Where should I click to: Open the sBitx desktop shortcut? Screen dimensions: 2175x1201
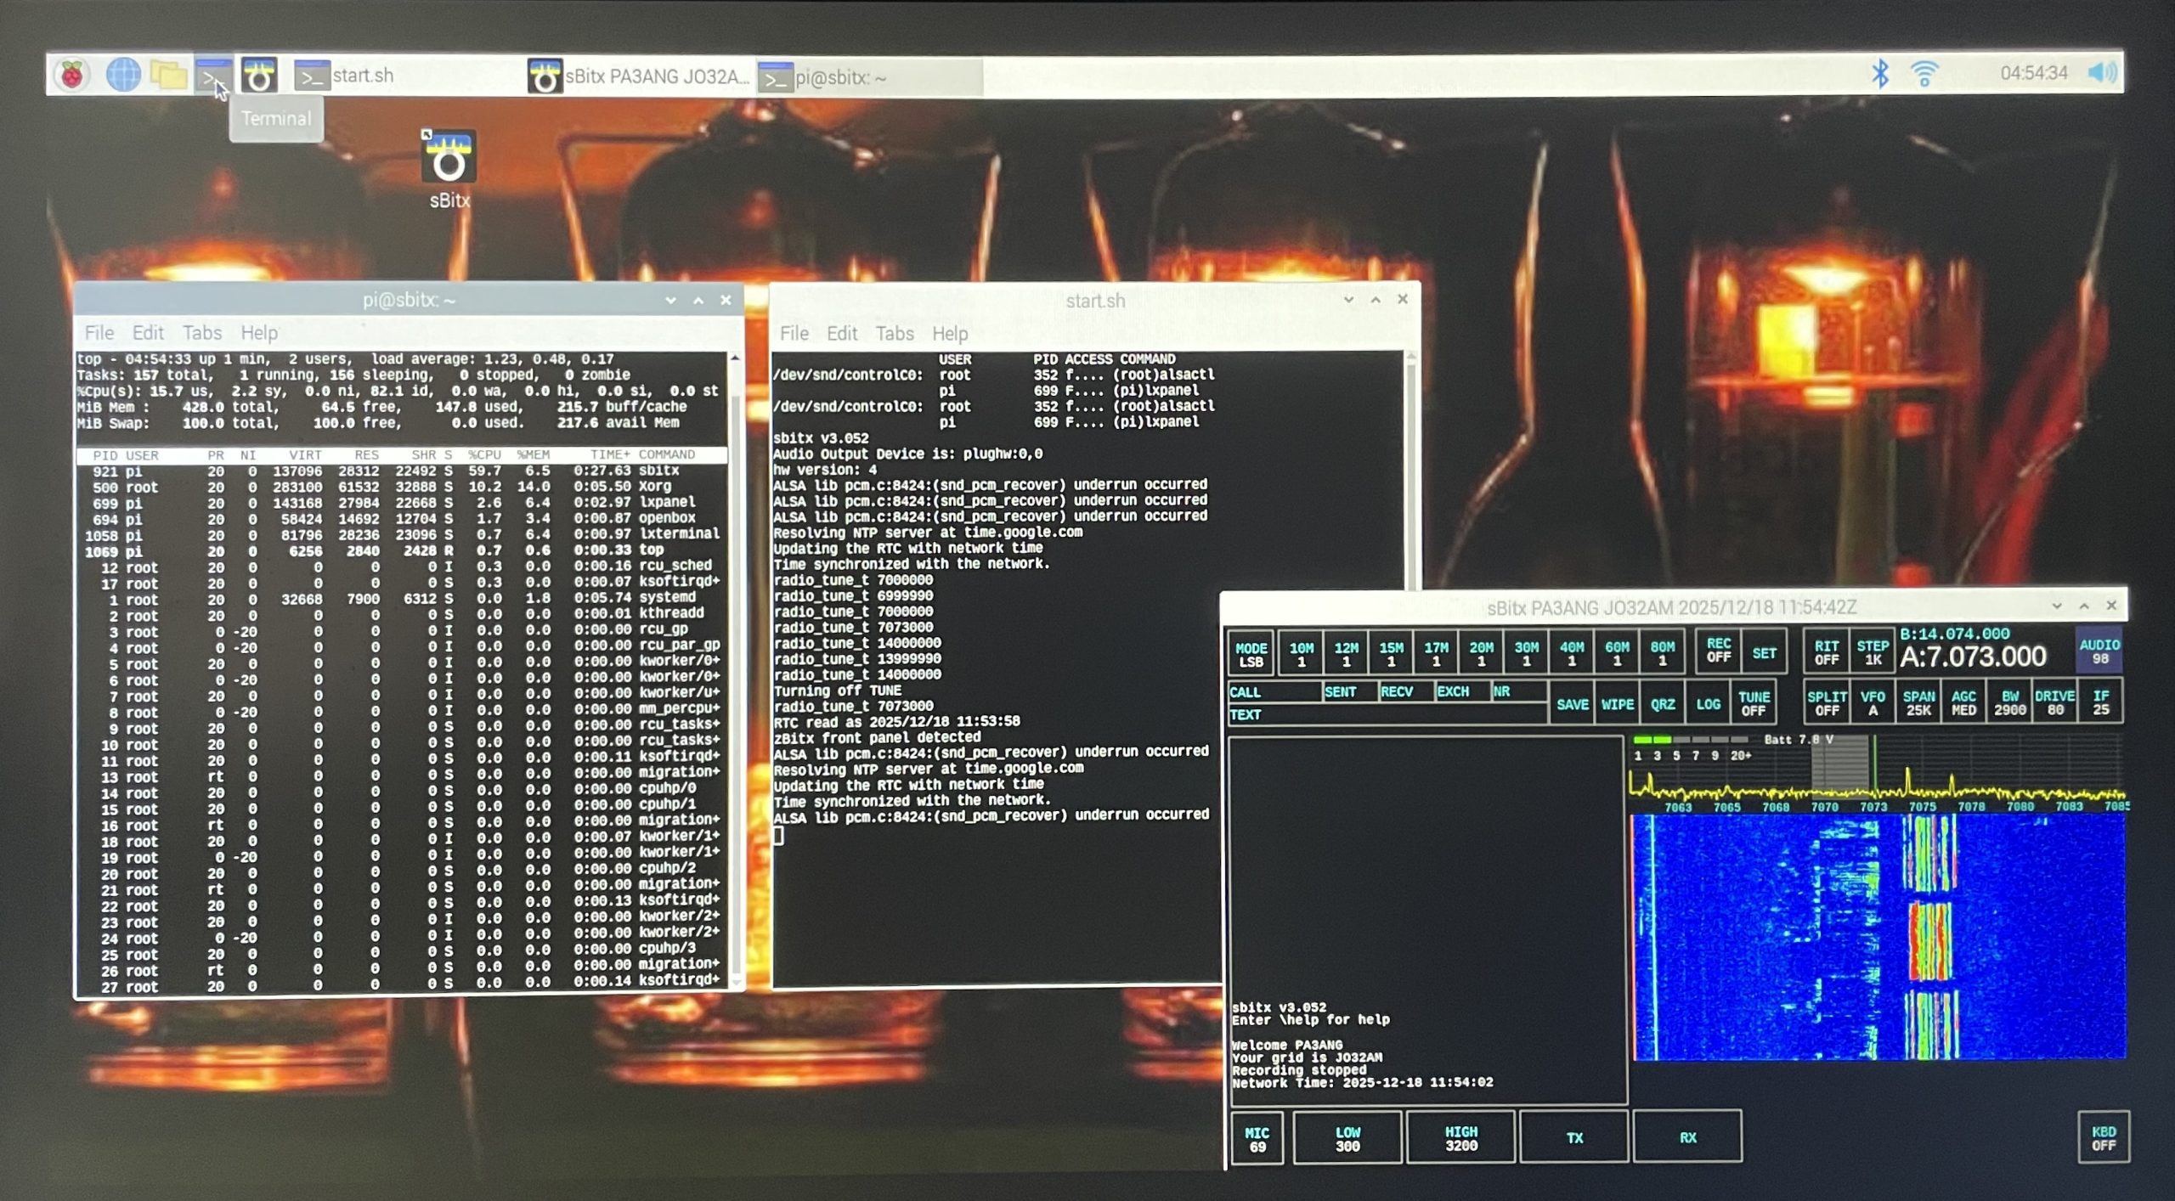(449, 158)
